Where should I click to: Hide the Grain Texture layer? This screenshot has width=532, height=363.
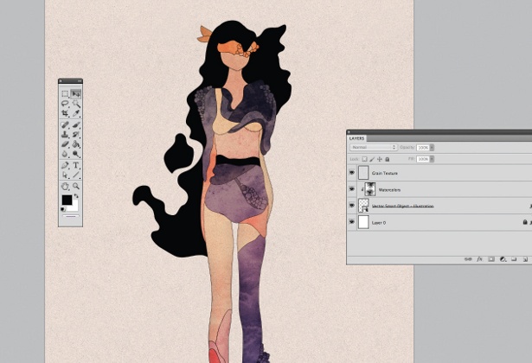(352, 173)
